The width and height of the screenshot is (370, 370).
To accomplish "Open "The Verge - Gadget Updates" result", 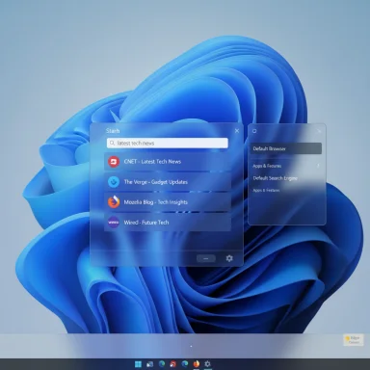I will 168,182.
